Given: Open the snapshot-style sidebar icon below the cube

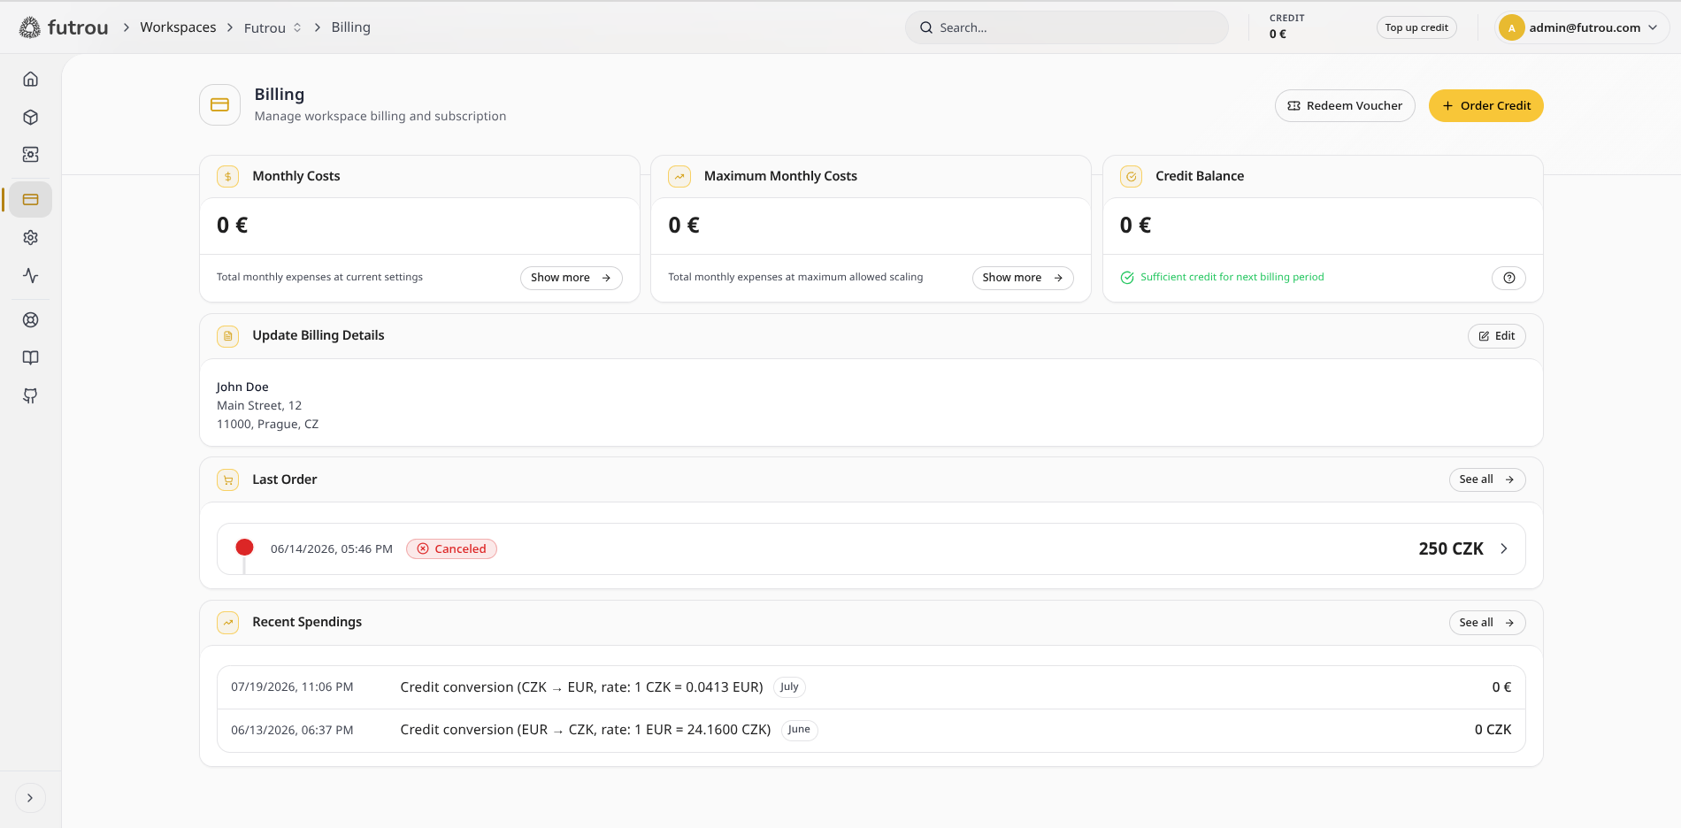Looking at the screenshot, I should coord(31,155).
